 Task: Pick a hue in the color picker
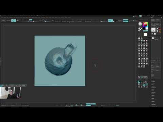pyautogui.click(x=145, y=25)
